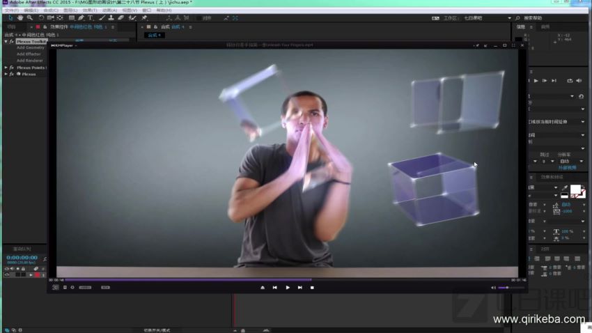Toggle layer visibility eye in timeline row
The image size is (592, 333).
7,275
